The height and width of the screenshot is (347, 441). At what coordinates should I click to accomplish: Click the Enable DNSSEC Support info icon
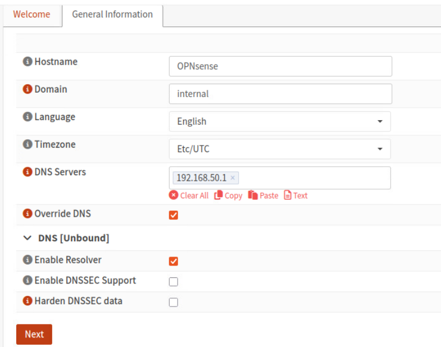click(x=28, y=280)
